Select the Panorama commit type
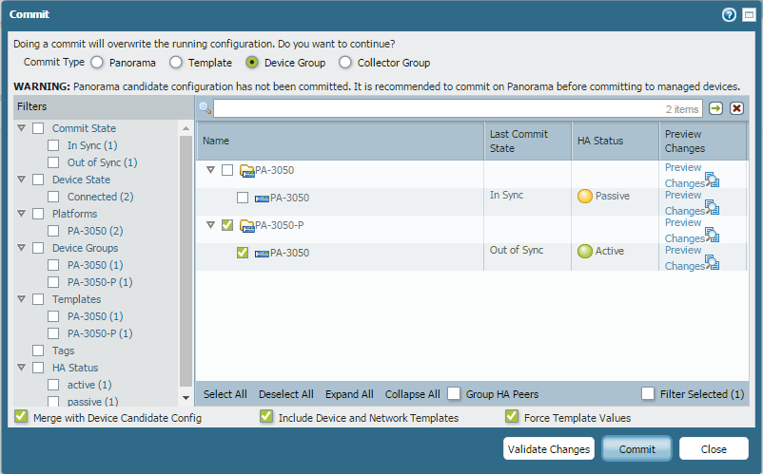763x474 pixels. coord(97,62)
